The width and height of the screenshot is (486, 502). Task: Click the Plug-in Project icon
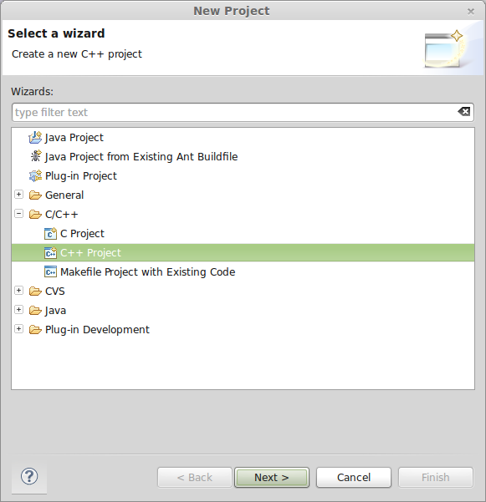click(x=35, y=175)
